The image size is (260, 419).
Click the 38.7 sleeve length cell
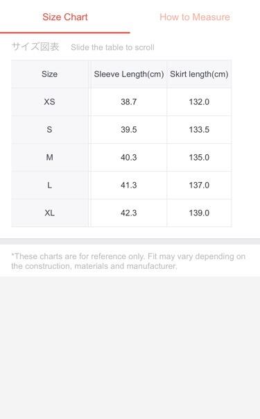[129, 102]
